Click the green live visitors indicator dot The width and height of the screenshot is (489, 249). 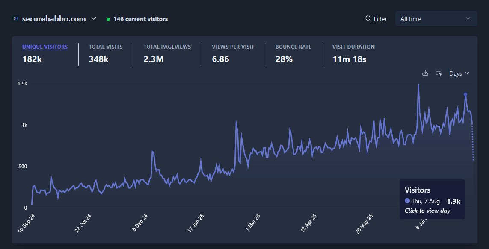tap(108, 18)
